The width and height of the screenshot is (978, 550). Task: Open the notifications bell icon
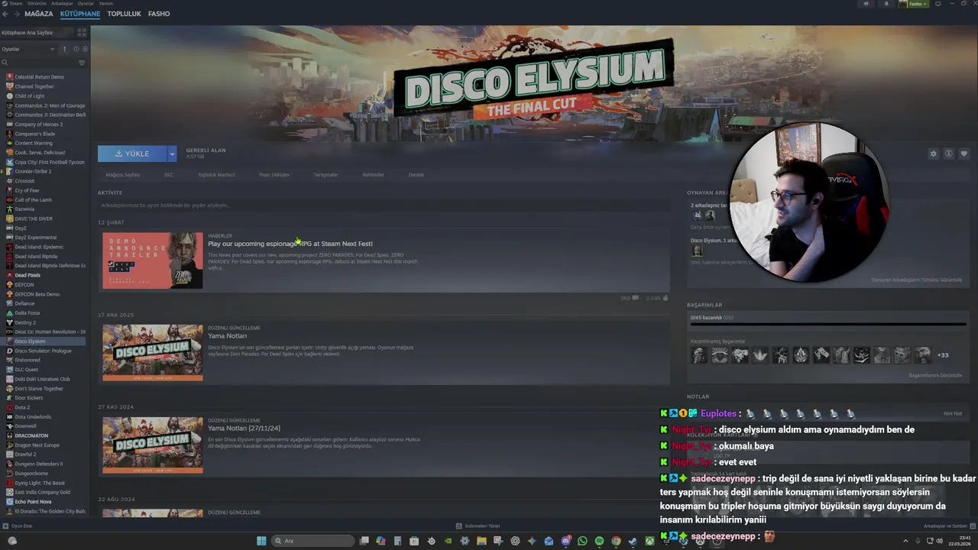[886, 4]
